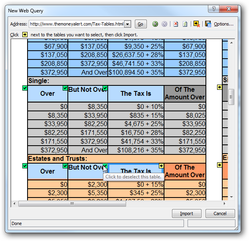Click the '$108,216 + 35%' cell
Viewport: 249px width, 241px height.
click(x=136, y=150)
